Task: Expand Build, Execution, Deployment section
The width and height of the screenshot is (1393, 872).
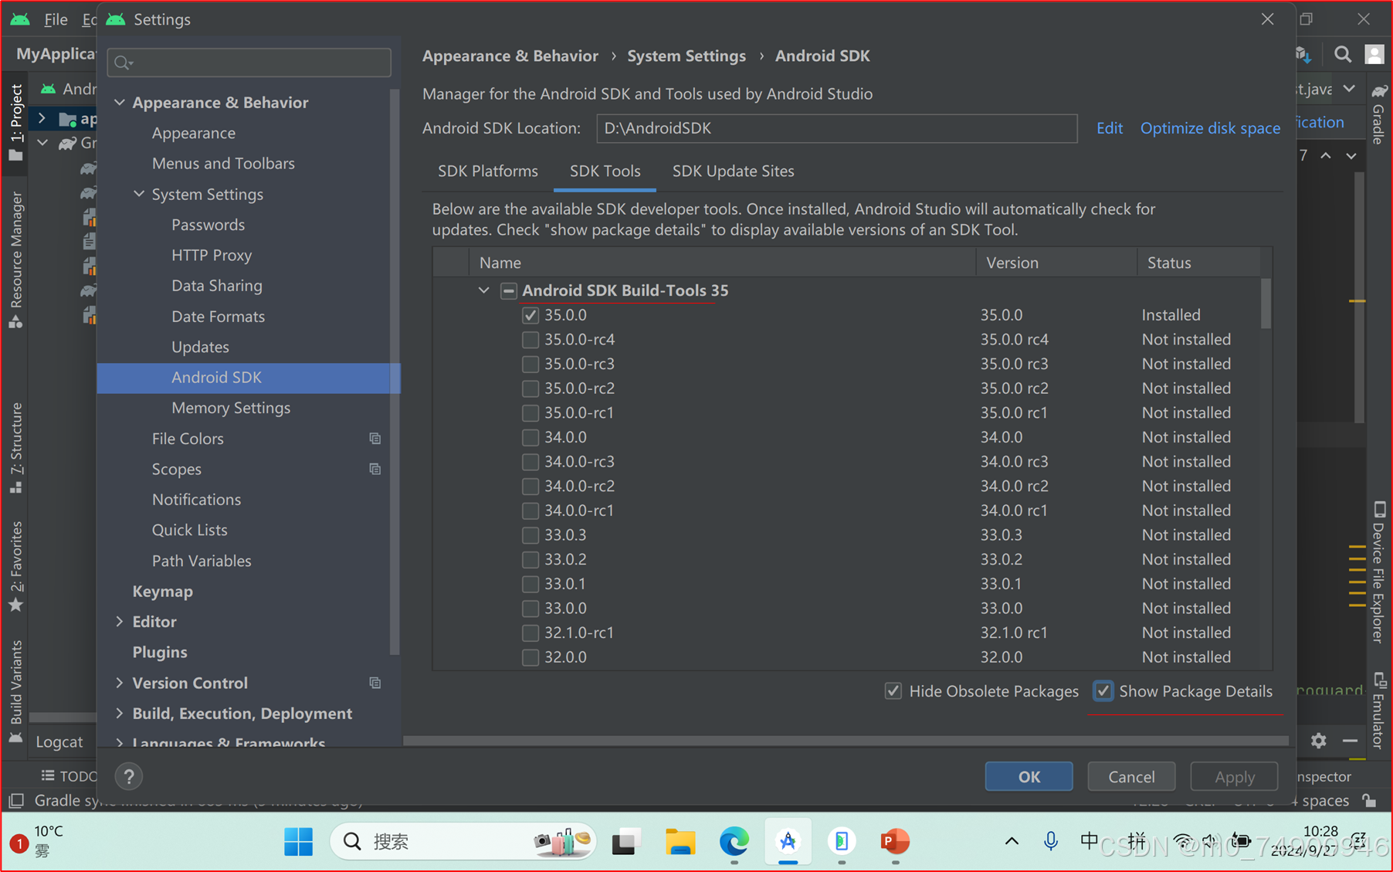Action: click(x=120, y=713)
